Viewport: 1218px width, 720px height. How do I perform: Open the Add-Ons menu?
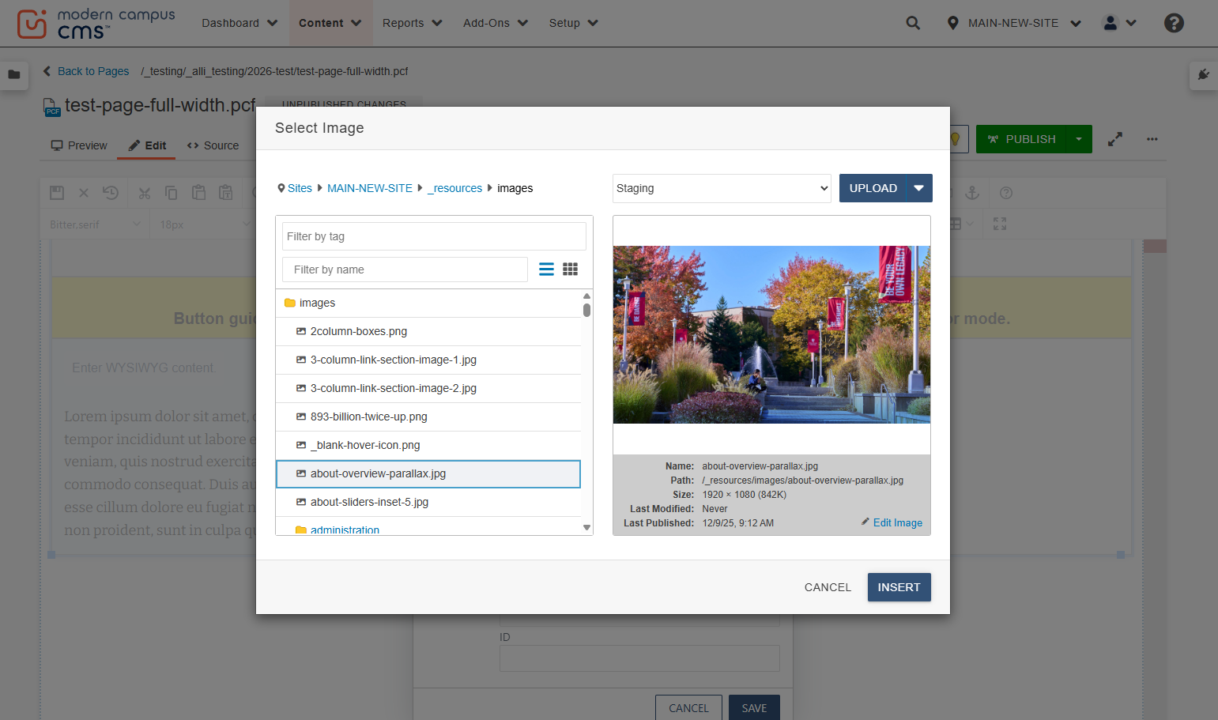pos(496,23)
